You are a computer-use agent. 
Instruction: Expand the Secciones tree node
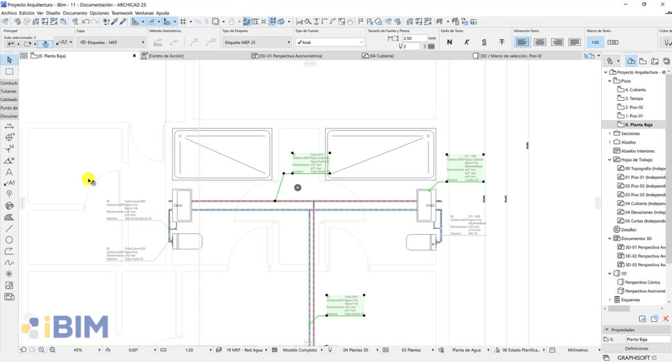click(610, 133)
